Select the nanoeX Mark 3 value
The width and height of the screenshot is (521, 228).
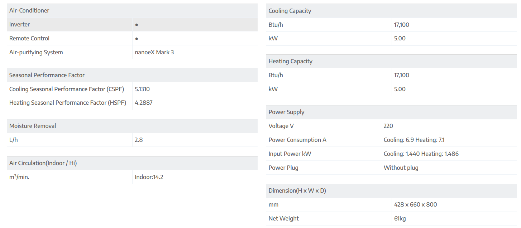[x=154, y=53]
